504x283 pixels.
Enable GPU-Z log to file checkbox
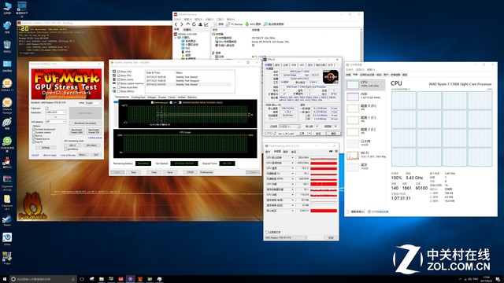pyautogui.click(x=267, y=232)
